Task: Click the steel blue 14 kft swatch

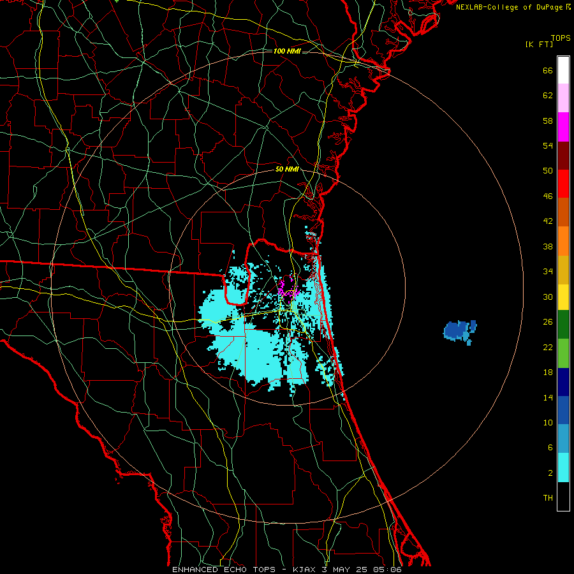Action: pos(563,438)
